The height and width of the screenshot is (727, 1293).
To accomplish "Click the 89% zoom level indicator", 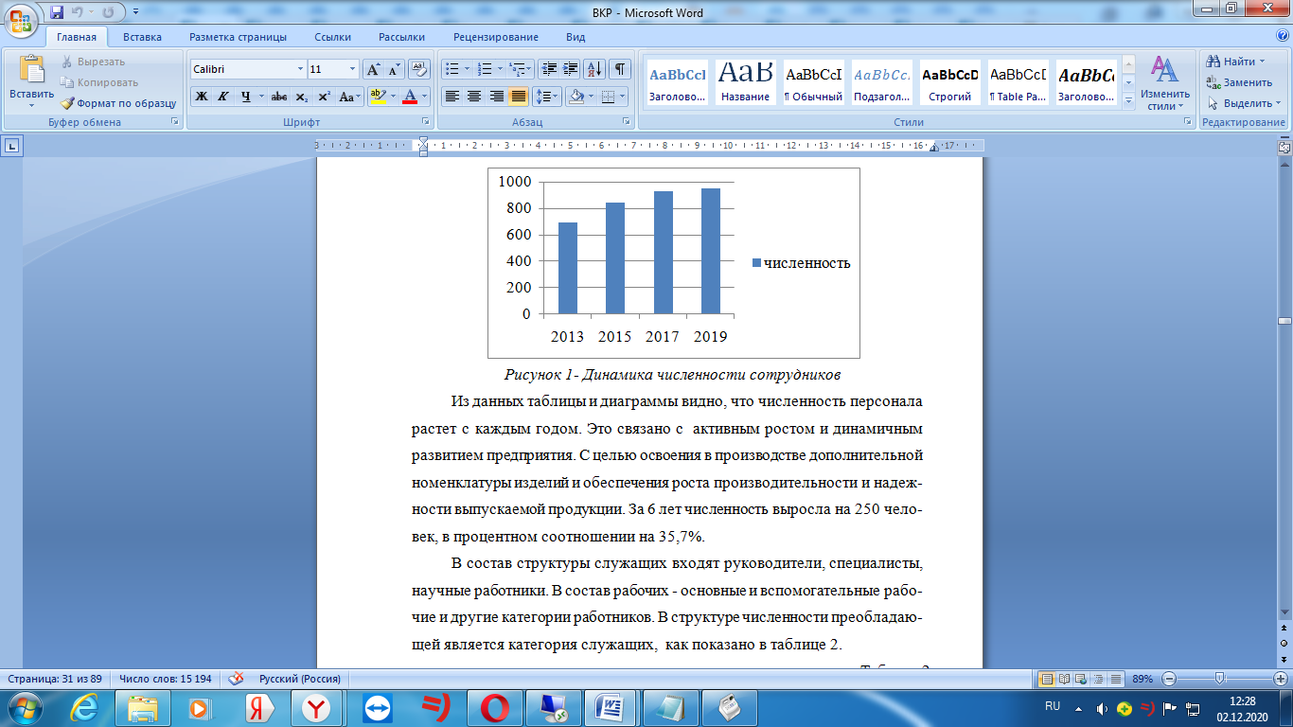I will 1144,679.
